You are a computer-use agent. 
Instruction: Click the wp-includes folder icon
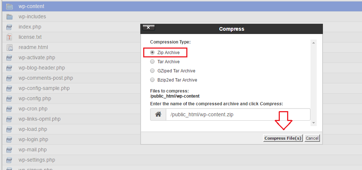tap(9, 16)
